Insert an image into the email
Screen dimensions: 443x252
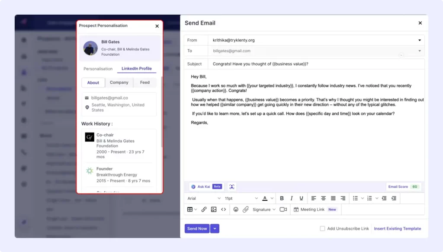tap(214, 209)
